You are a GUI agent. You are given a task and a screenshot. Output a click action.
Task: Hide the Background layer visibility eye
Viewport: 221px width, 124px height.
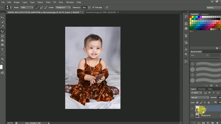(192, 115)
